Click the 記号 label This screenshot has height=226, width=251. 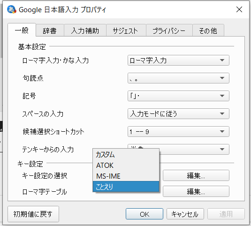coord(29,96)
